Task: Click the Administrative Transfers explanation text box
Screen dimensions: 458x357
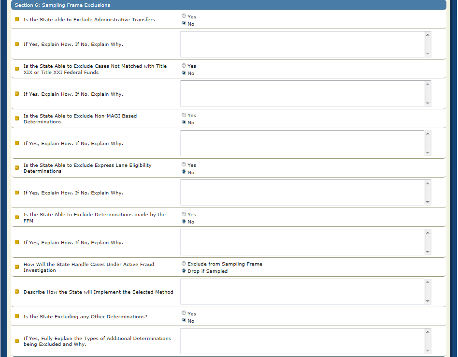Action: pyautogui.click(x=302, y=44)
